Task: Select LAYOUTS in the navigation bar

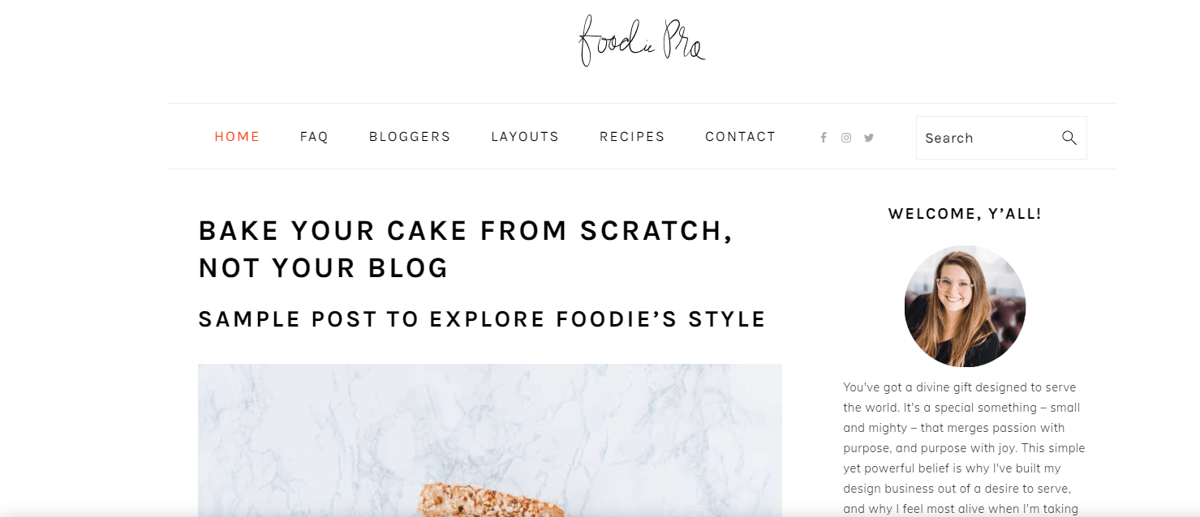Action: (525, 137)
